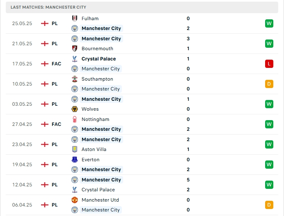Screen dimensions: 284x216
Task: Click the Bournemouth club crest
Action: pos(75,49)
